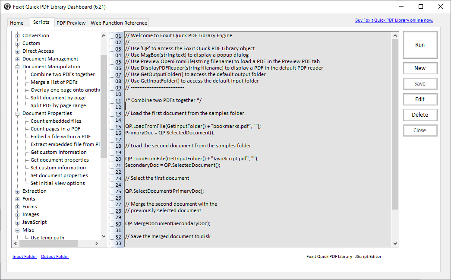451x280 pixels.
Task: Expand the Document Management node
Action: (x=18, y=59)
